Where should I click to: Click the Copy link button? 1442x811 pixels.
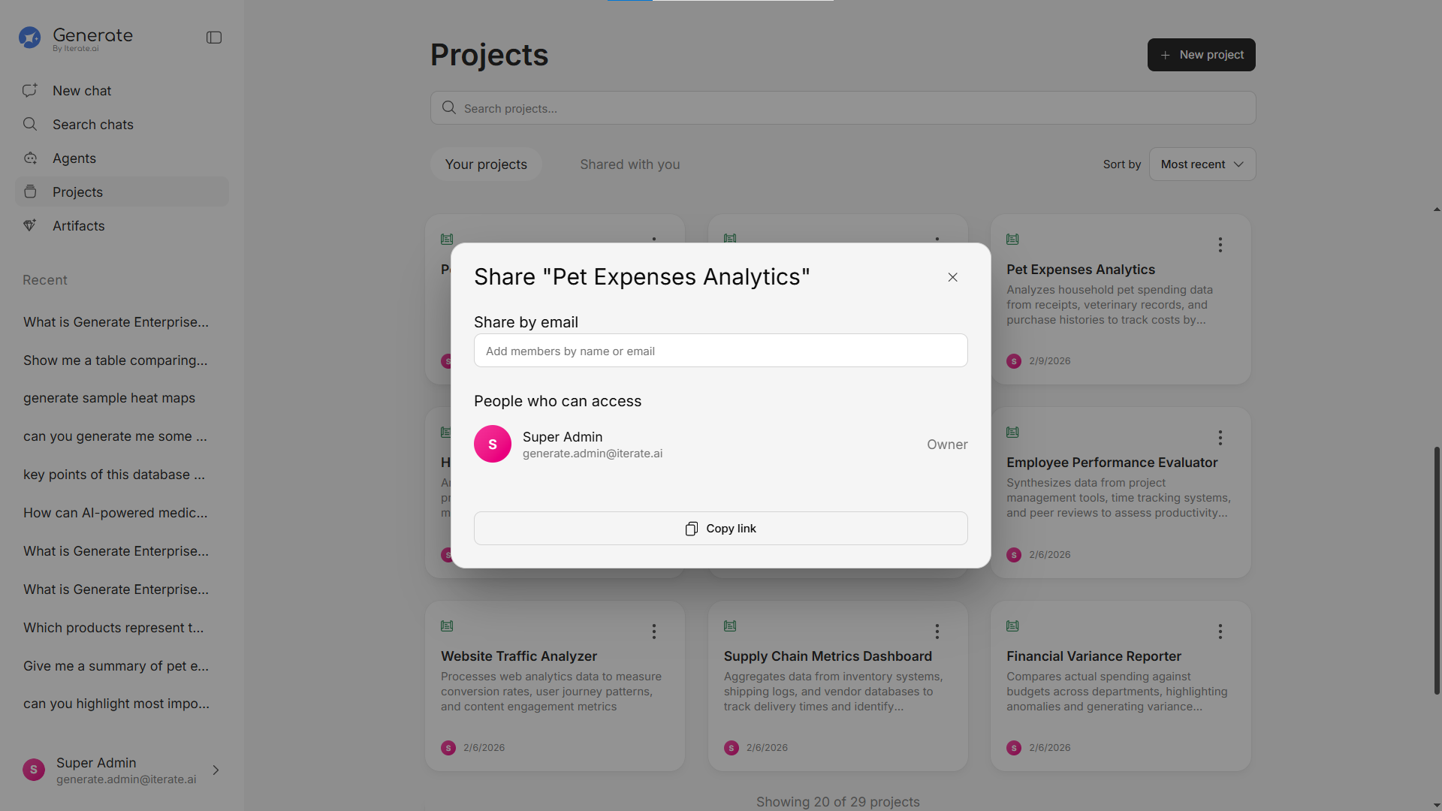coord(720,529)
